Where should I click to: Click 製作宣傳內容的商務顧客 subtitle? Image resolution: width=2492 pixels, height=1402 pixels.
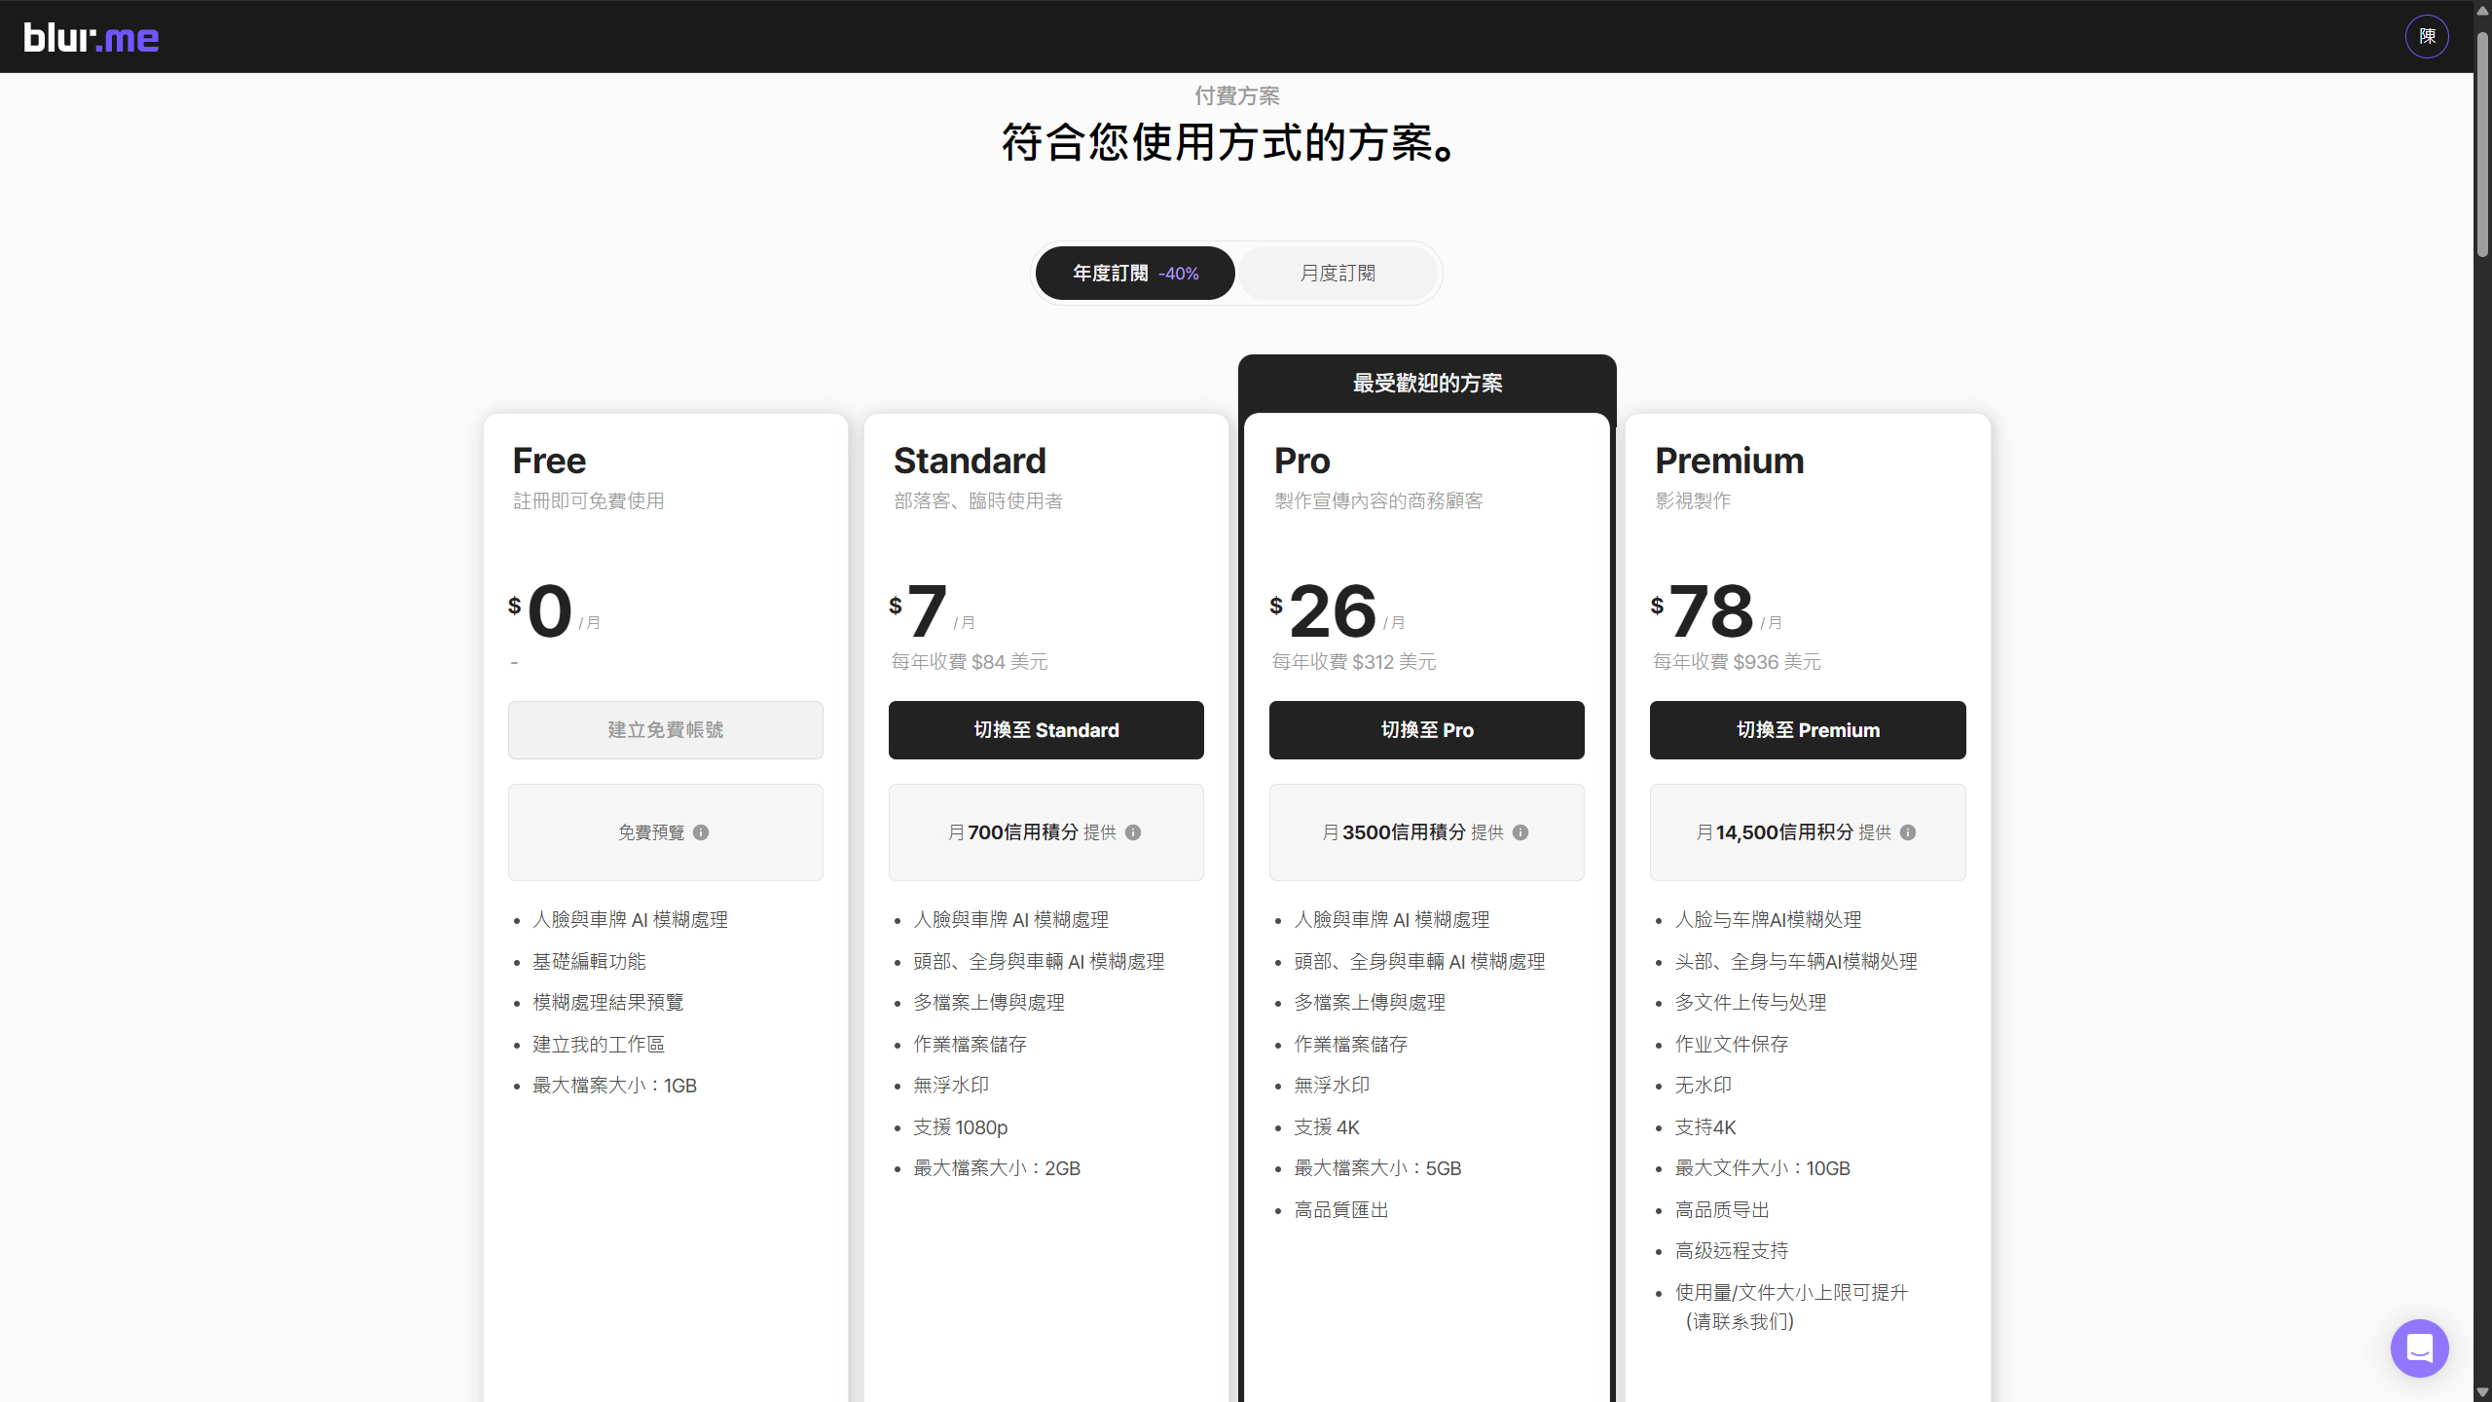(x=1378, y=501)
